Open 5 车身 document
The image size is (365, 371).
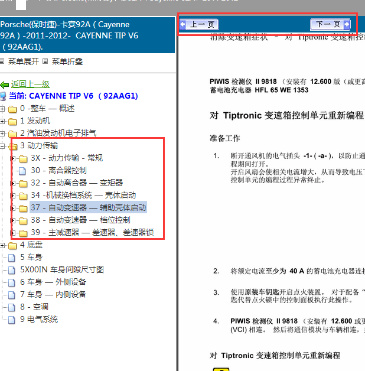31,257
